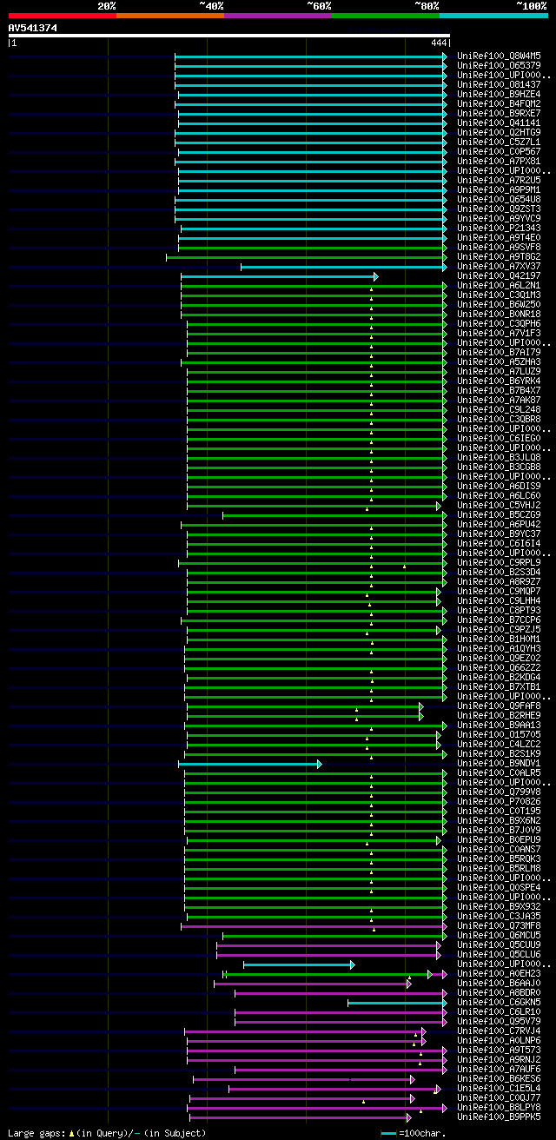The width and height of the screenshot is (556, 1140).
Task: Select hit UniRef100_A7LUZ9
Action: pyautogui.click(x=500, y=371)
